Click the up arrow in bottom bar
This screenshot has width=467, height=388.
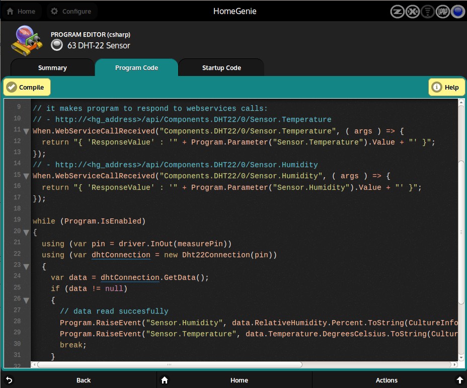459,380
